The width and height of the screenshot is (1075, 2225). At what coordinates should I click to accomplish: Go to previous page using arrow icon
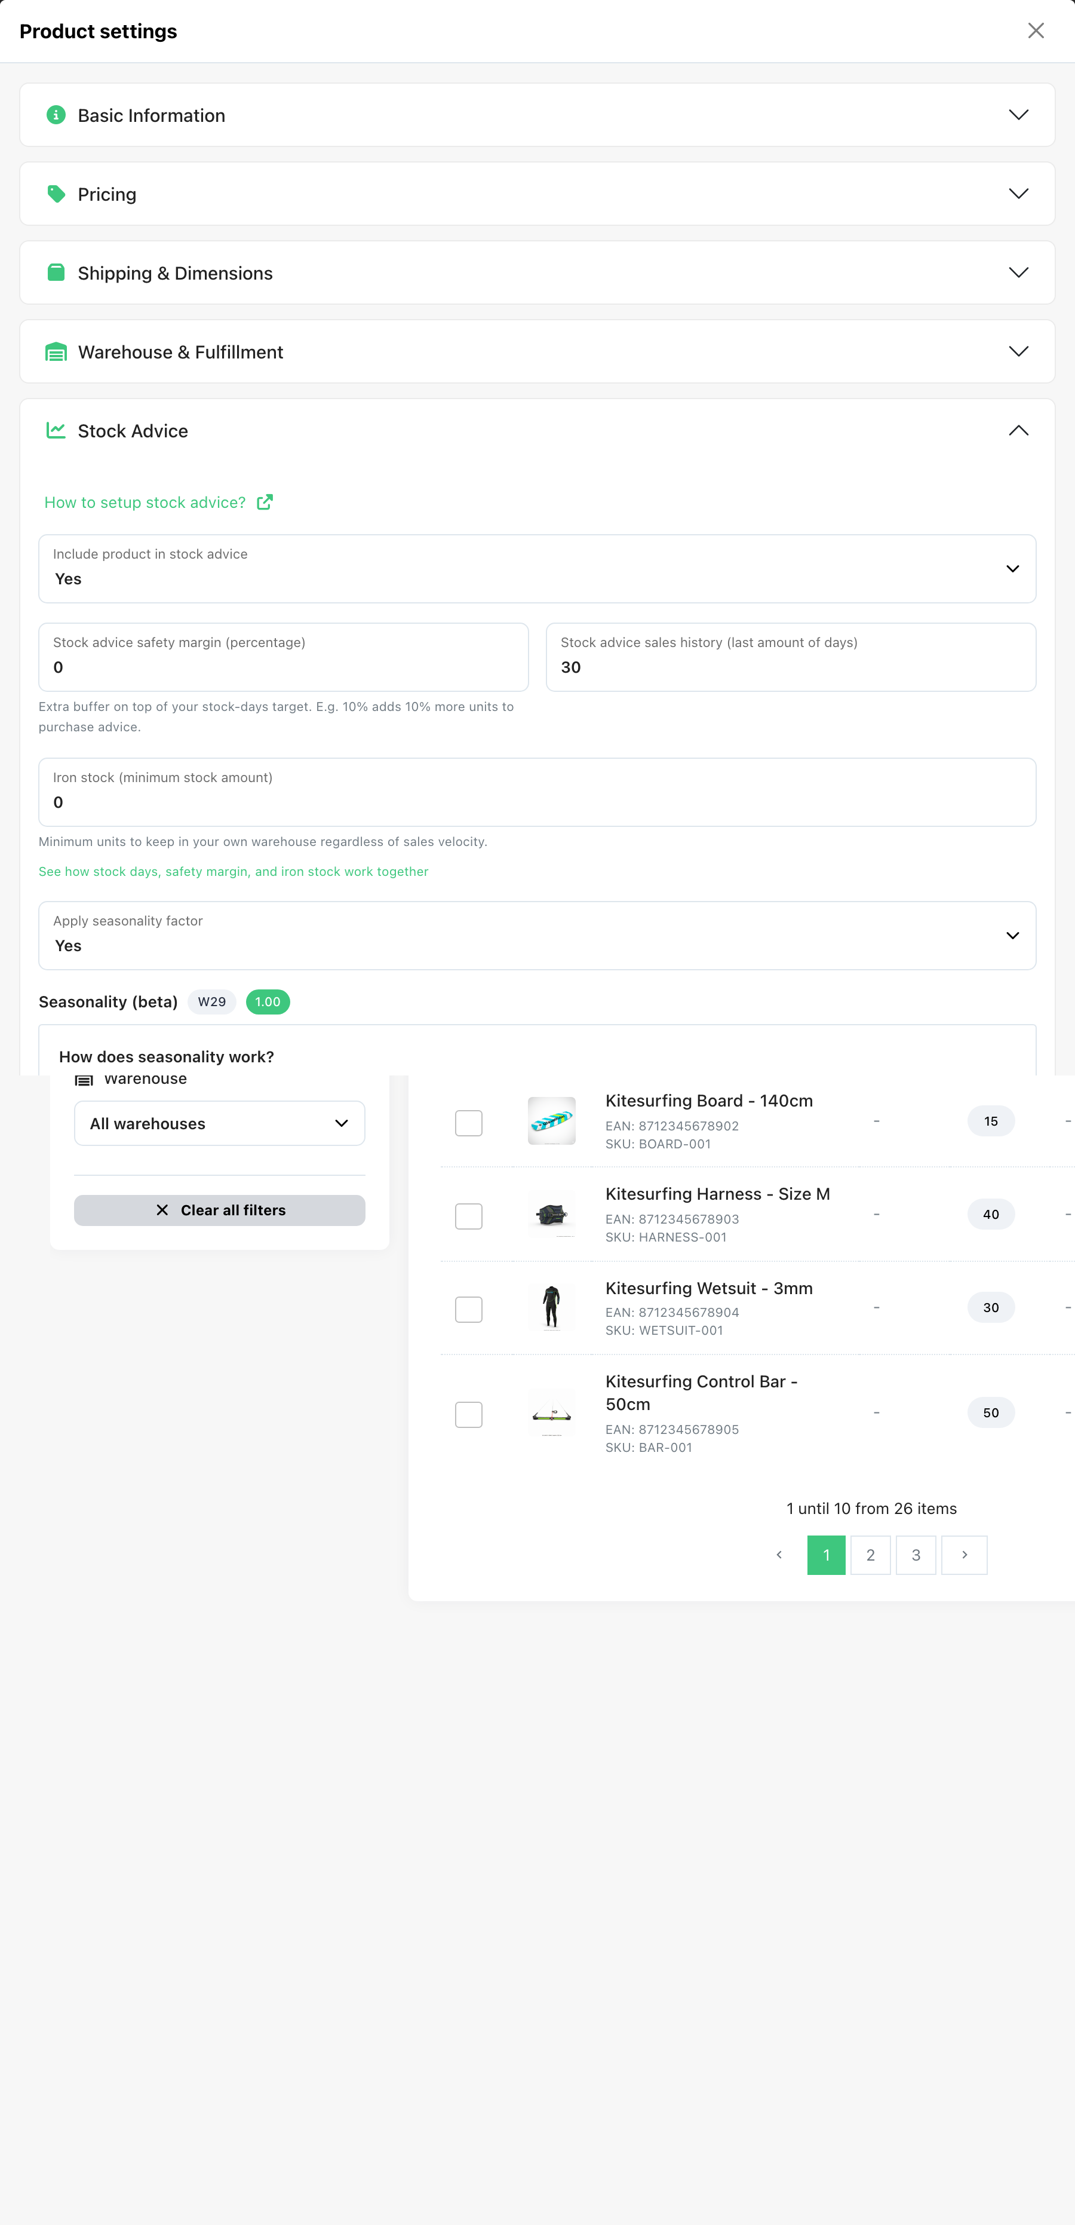click(x=779, y=1555)
